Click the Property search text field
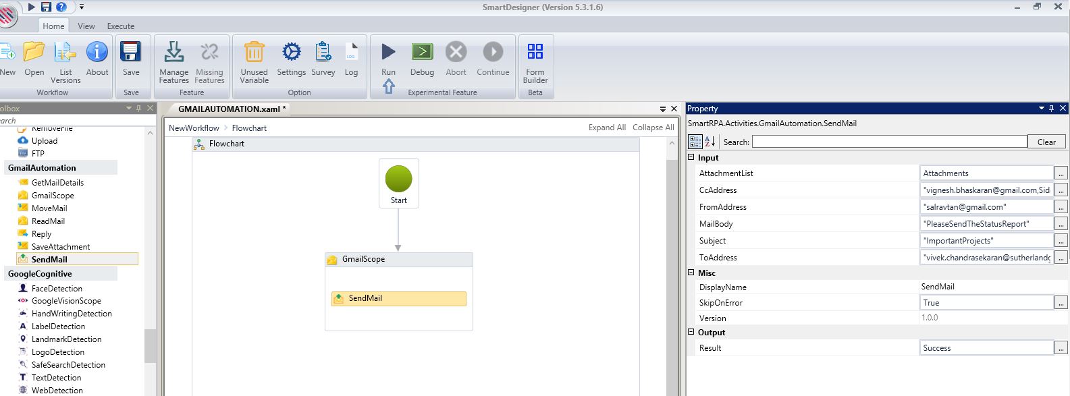The height and width of the screenshot is (396, 1070). tap(889, 142)
